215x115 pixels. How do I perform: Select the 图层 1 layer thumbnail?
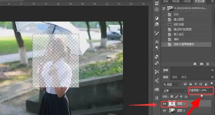click(172, 104)
